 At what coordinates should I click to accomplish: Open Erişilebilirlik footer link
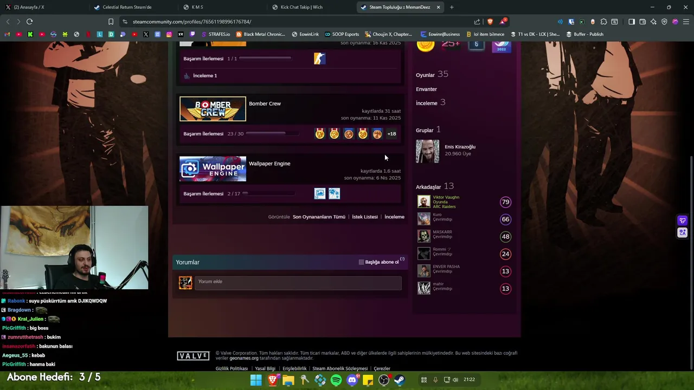click(294, 368)
